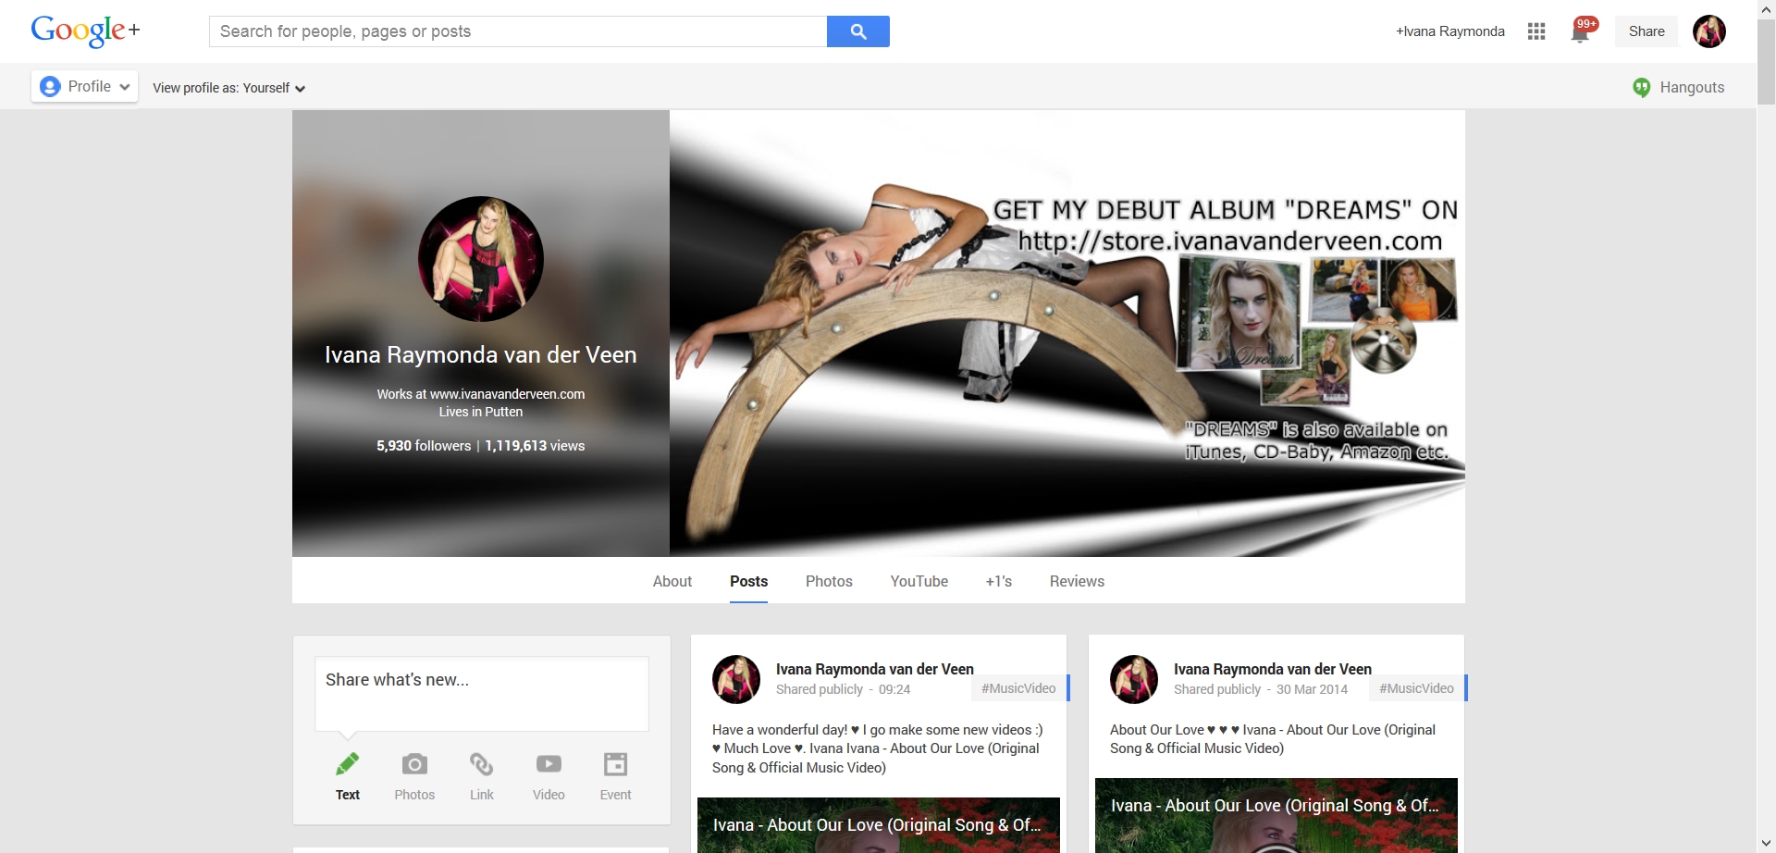
Task: Click the 09:24 timestamp link
Action: [x=894, y=689]
